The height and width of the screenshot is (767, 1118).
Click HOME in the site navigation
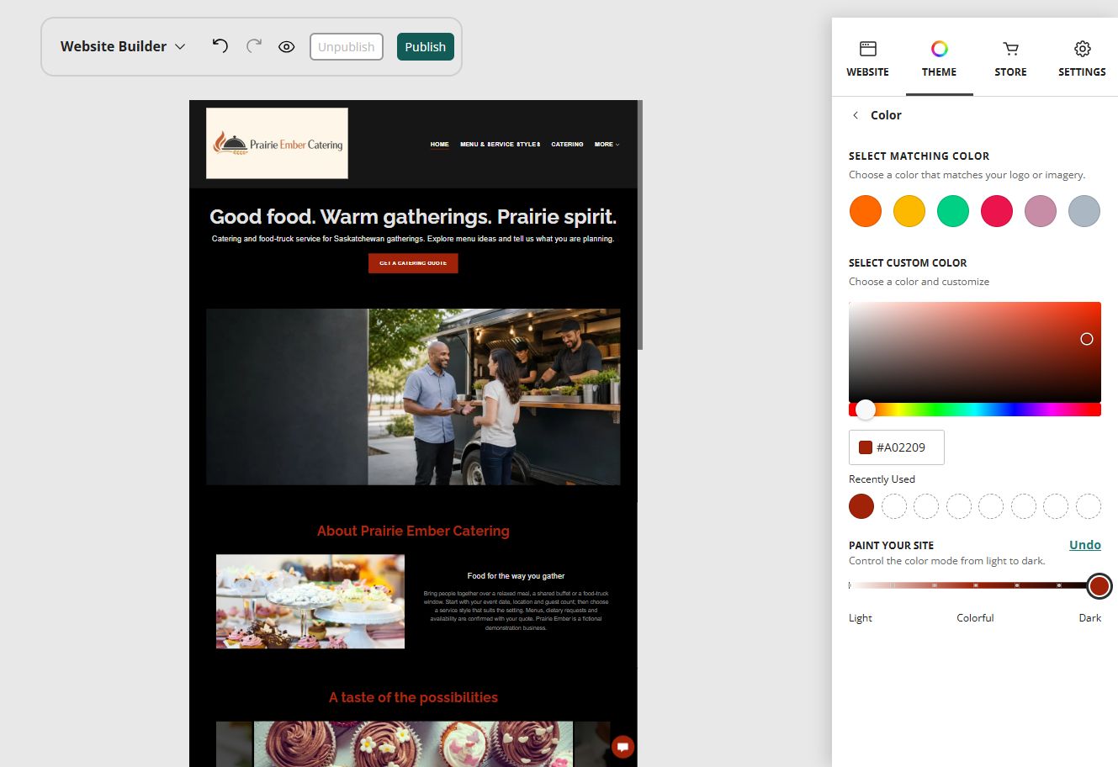[x=440, y=145]
